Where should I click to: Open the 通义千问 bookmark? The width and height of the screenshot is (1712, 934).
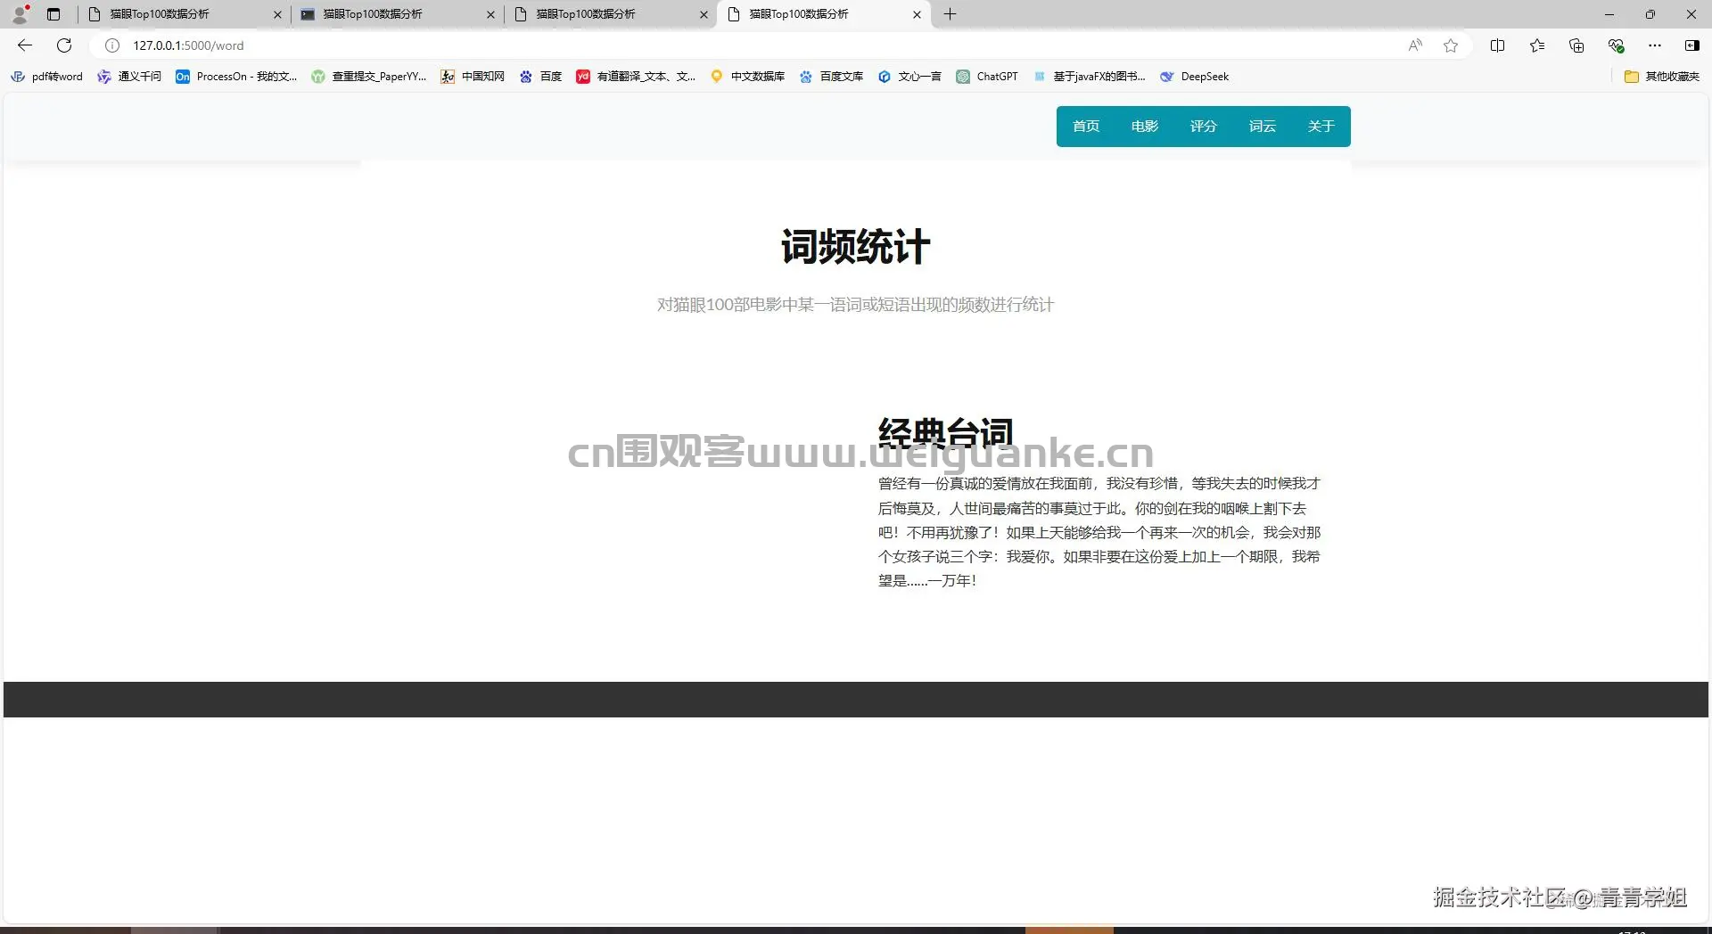click(129, 77)
